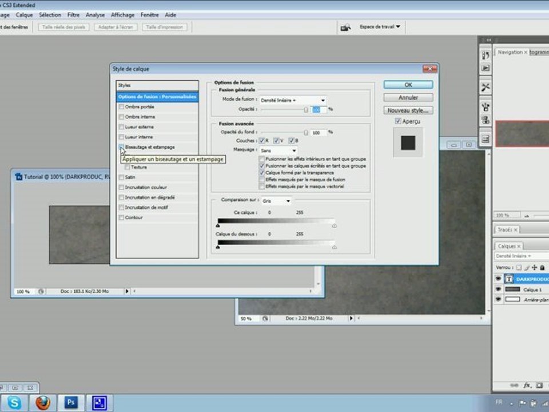Enable the Satin checkbox
This screenshot has width=549, height=412.
point(121,177)
